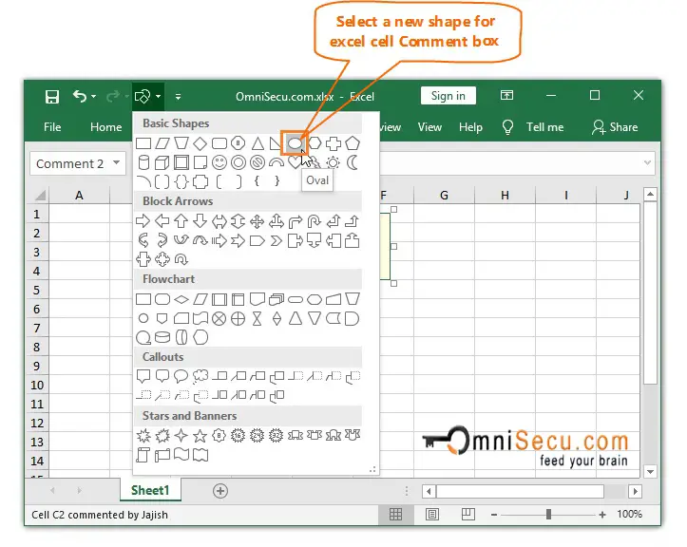Switch to the View tab
Viewport: 687px width, 547px height.
pos(429,127)
